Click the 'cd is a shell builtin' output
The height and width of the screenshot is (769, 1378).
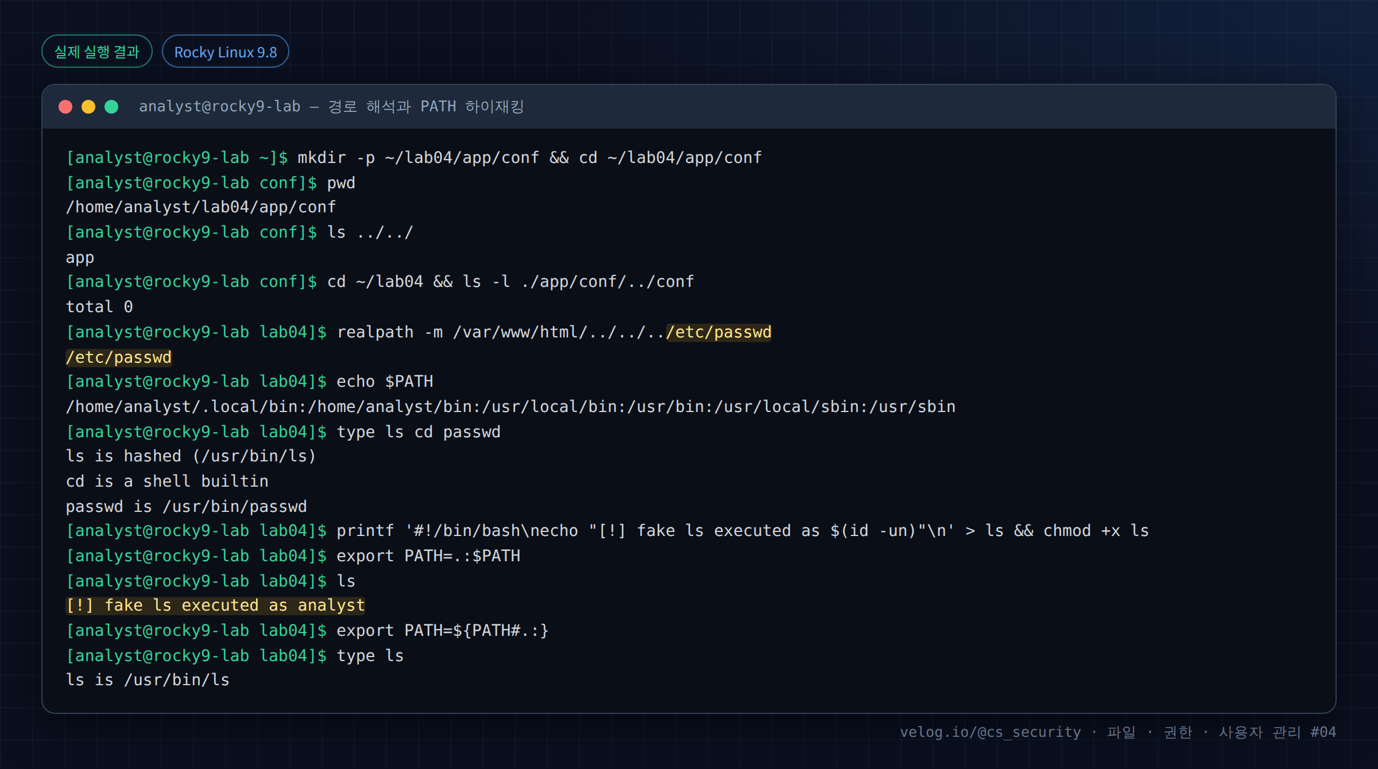tap(167, 481)
